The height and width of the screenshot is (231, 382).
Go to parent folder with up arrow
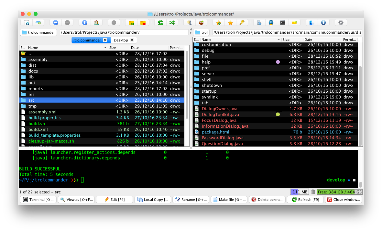pos(84,23)
